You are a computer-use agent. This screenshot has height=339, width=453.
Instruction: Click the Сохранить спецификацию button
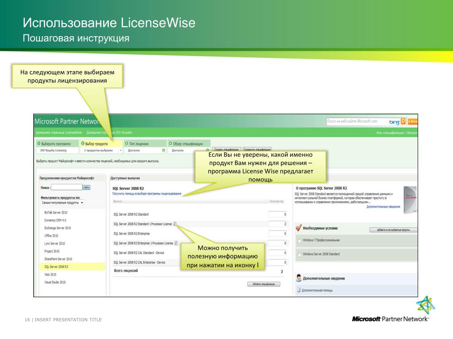click(x=257, y=149)
